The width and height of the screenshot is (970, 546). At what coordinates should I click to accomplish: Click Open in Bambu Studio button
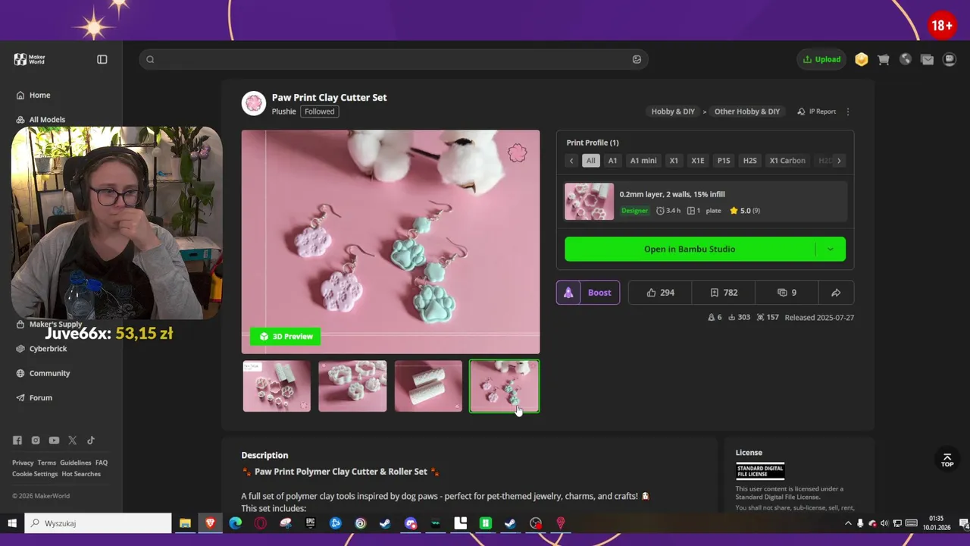(690, 249)
